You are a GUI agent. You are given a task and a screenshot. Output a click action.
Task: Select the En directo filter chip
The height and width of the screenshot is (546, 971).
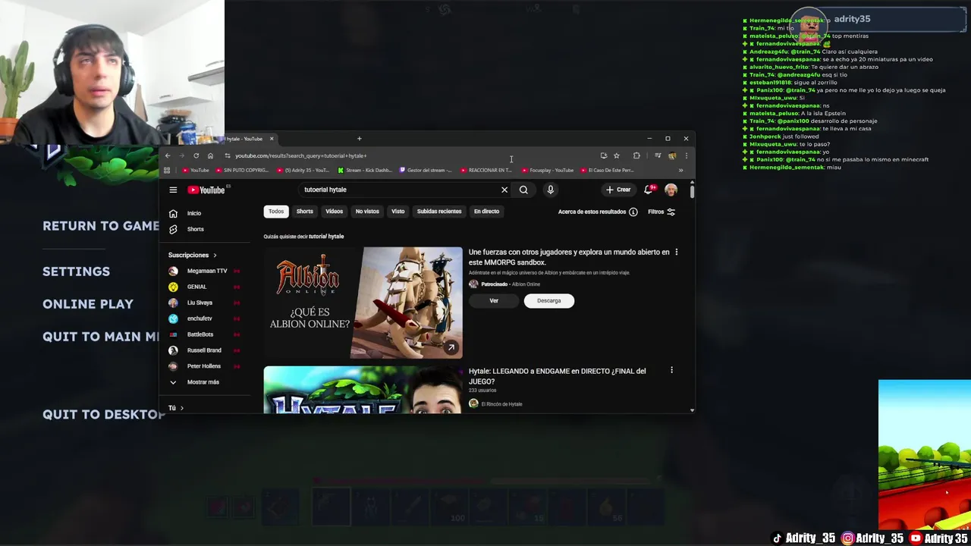[486, 212]
